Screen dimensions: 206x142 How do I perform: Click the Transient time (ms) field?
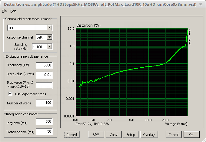coord(44,132)
